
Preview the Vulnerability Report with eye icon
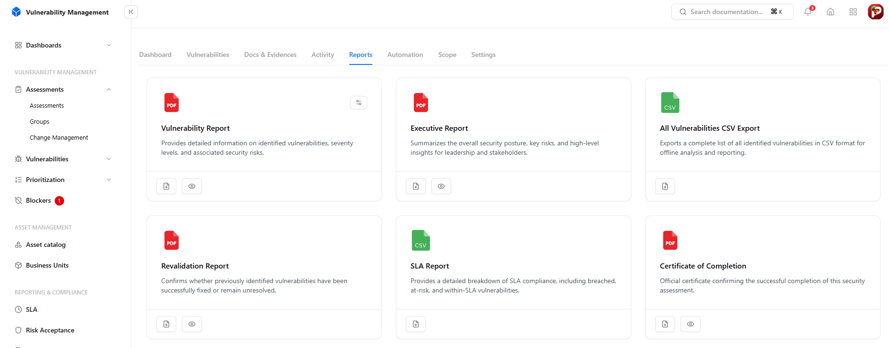pos(192,186)
